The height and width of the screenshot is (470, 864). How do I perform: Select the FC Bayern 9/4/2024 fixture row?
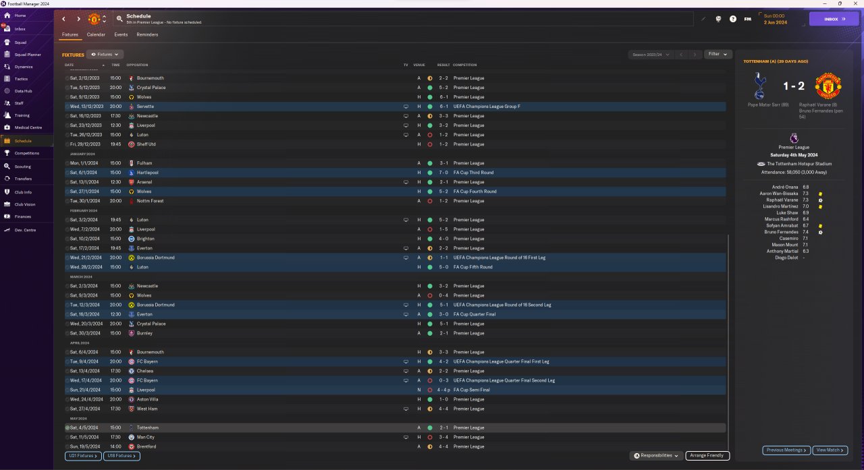[x=395, y=361]
